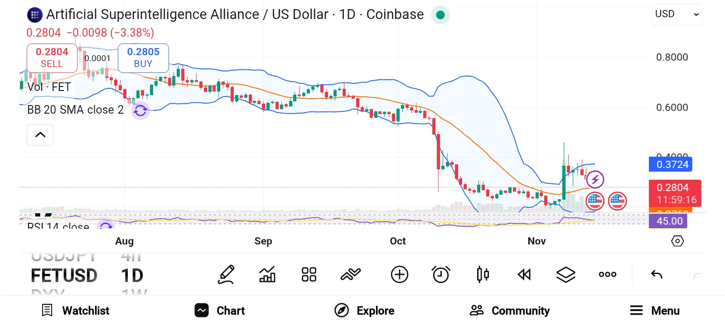Image resolution: width=725 pixels, height=326 pixels.
Task: Switch to the Watchlist tab
Action: point(76,311)
